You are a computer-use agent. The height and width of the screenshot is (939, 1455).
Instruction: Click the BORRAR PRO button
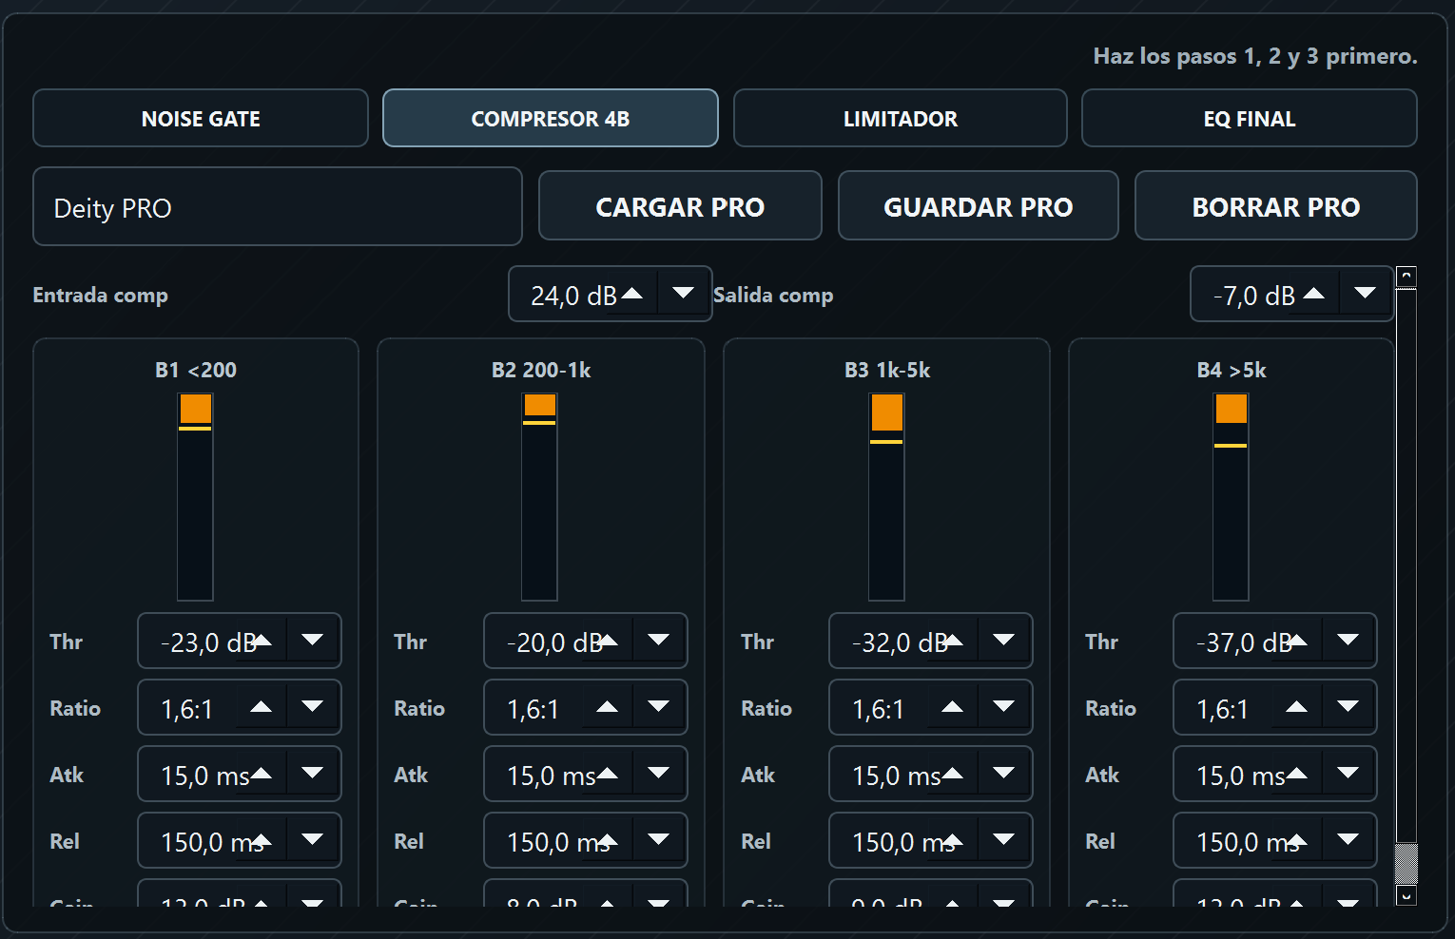point(1276,206)
